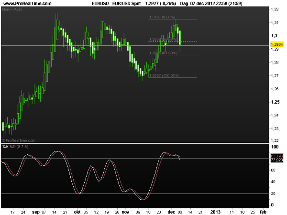This screenshot has width=287, height=215.
Task: Click the 1,2927 (-0,26%) price text
Action: click(x=161, y=3)
